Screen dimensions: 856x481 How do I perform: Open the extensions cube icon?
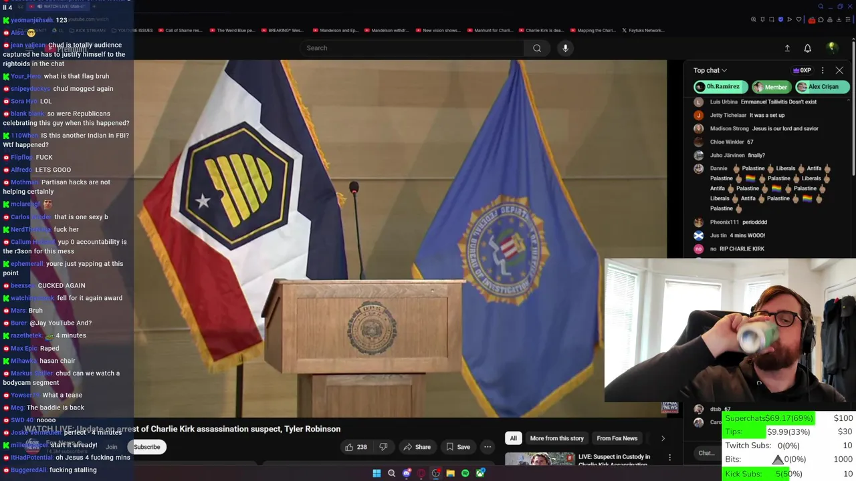coord(821,19)
